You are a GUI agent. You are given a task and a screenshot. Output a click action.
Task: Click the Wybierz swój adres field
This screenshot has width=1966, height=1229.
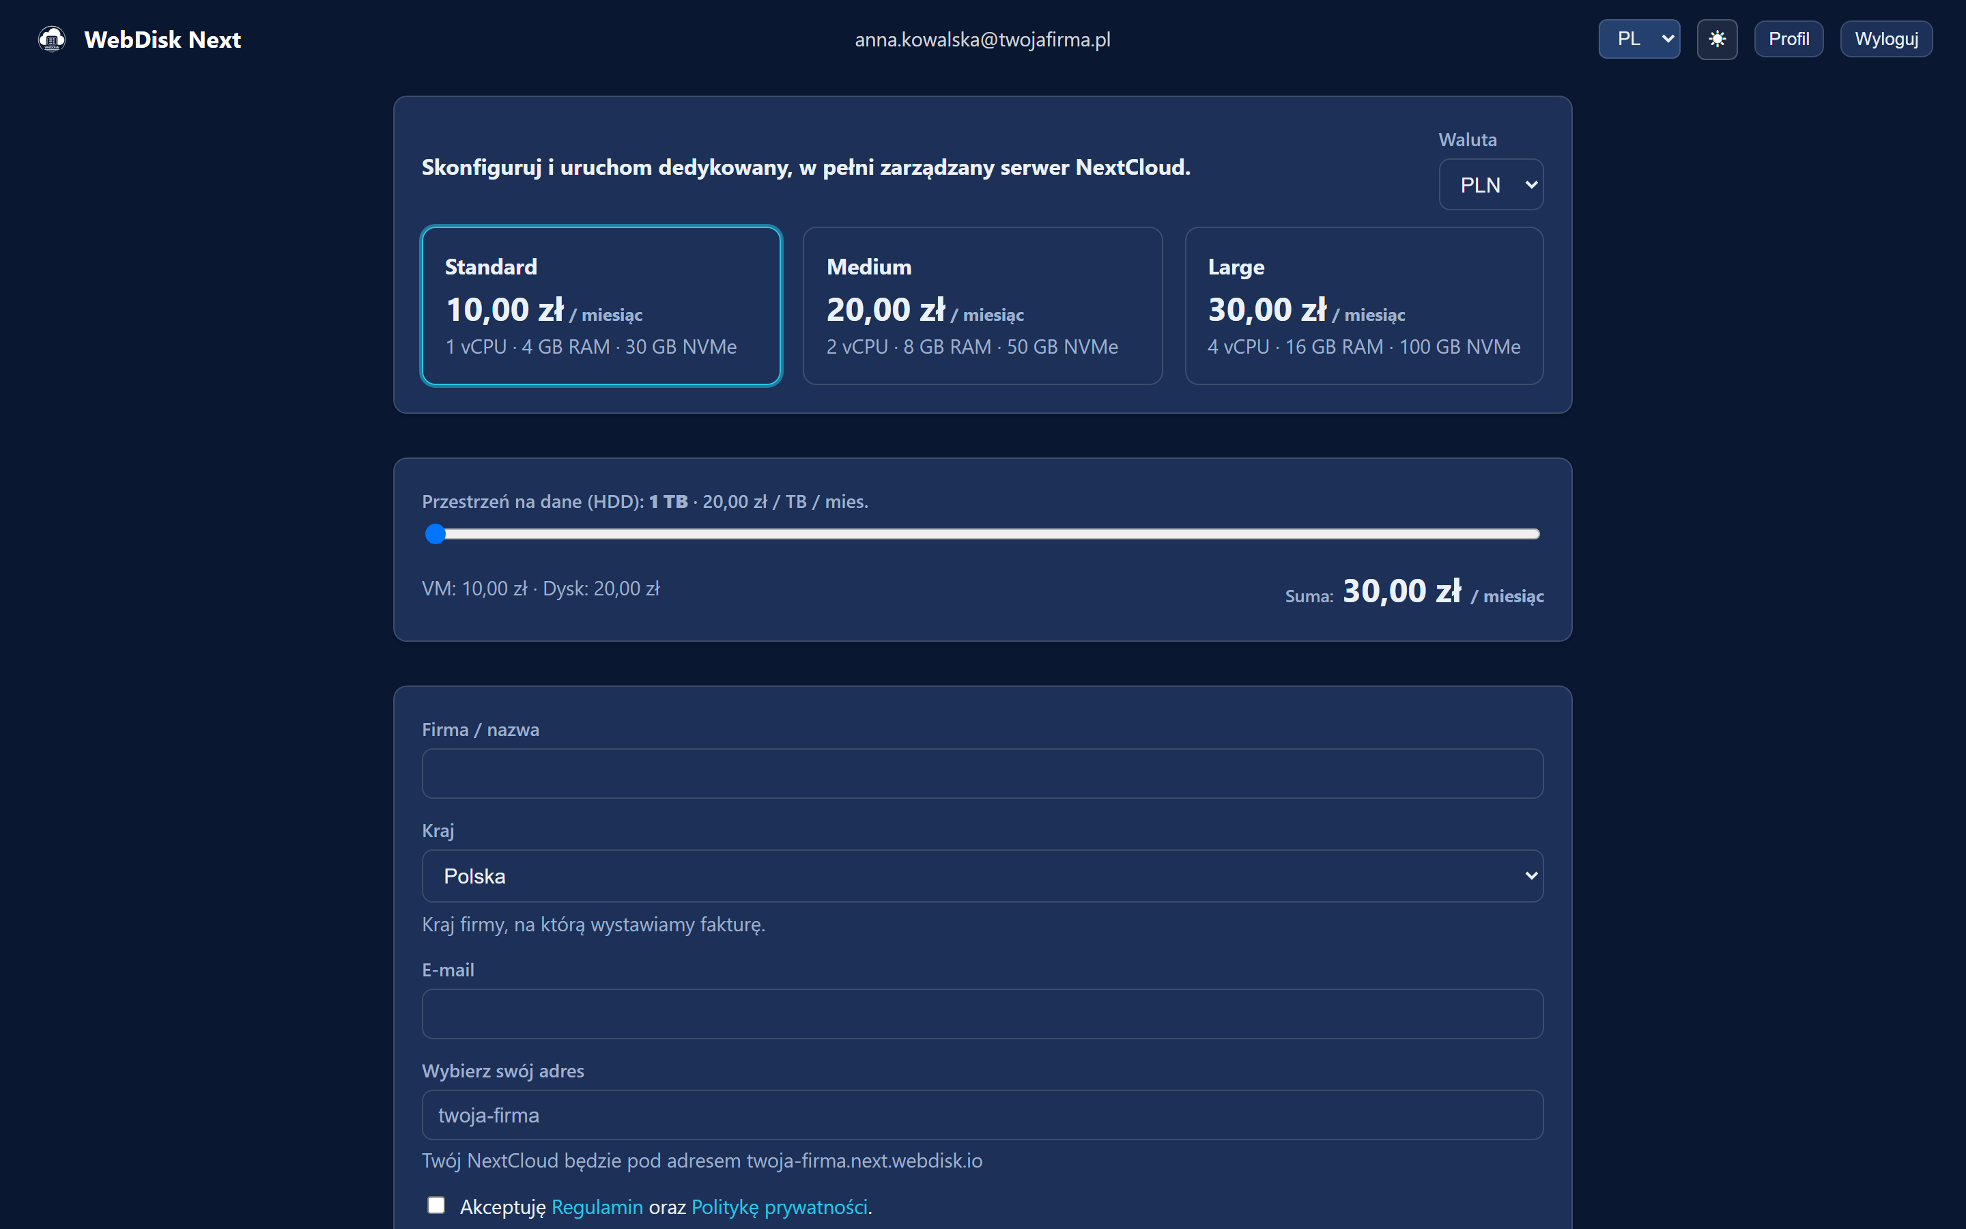982,1114
